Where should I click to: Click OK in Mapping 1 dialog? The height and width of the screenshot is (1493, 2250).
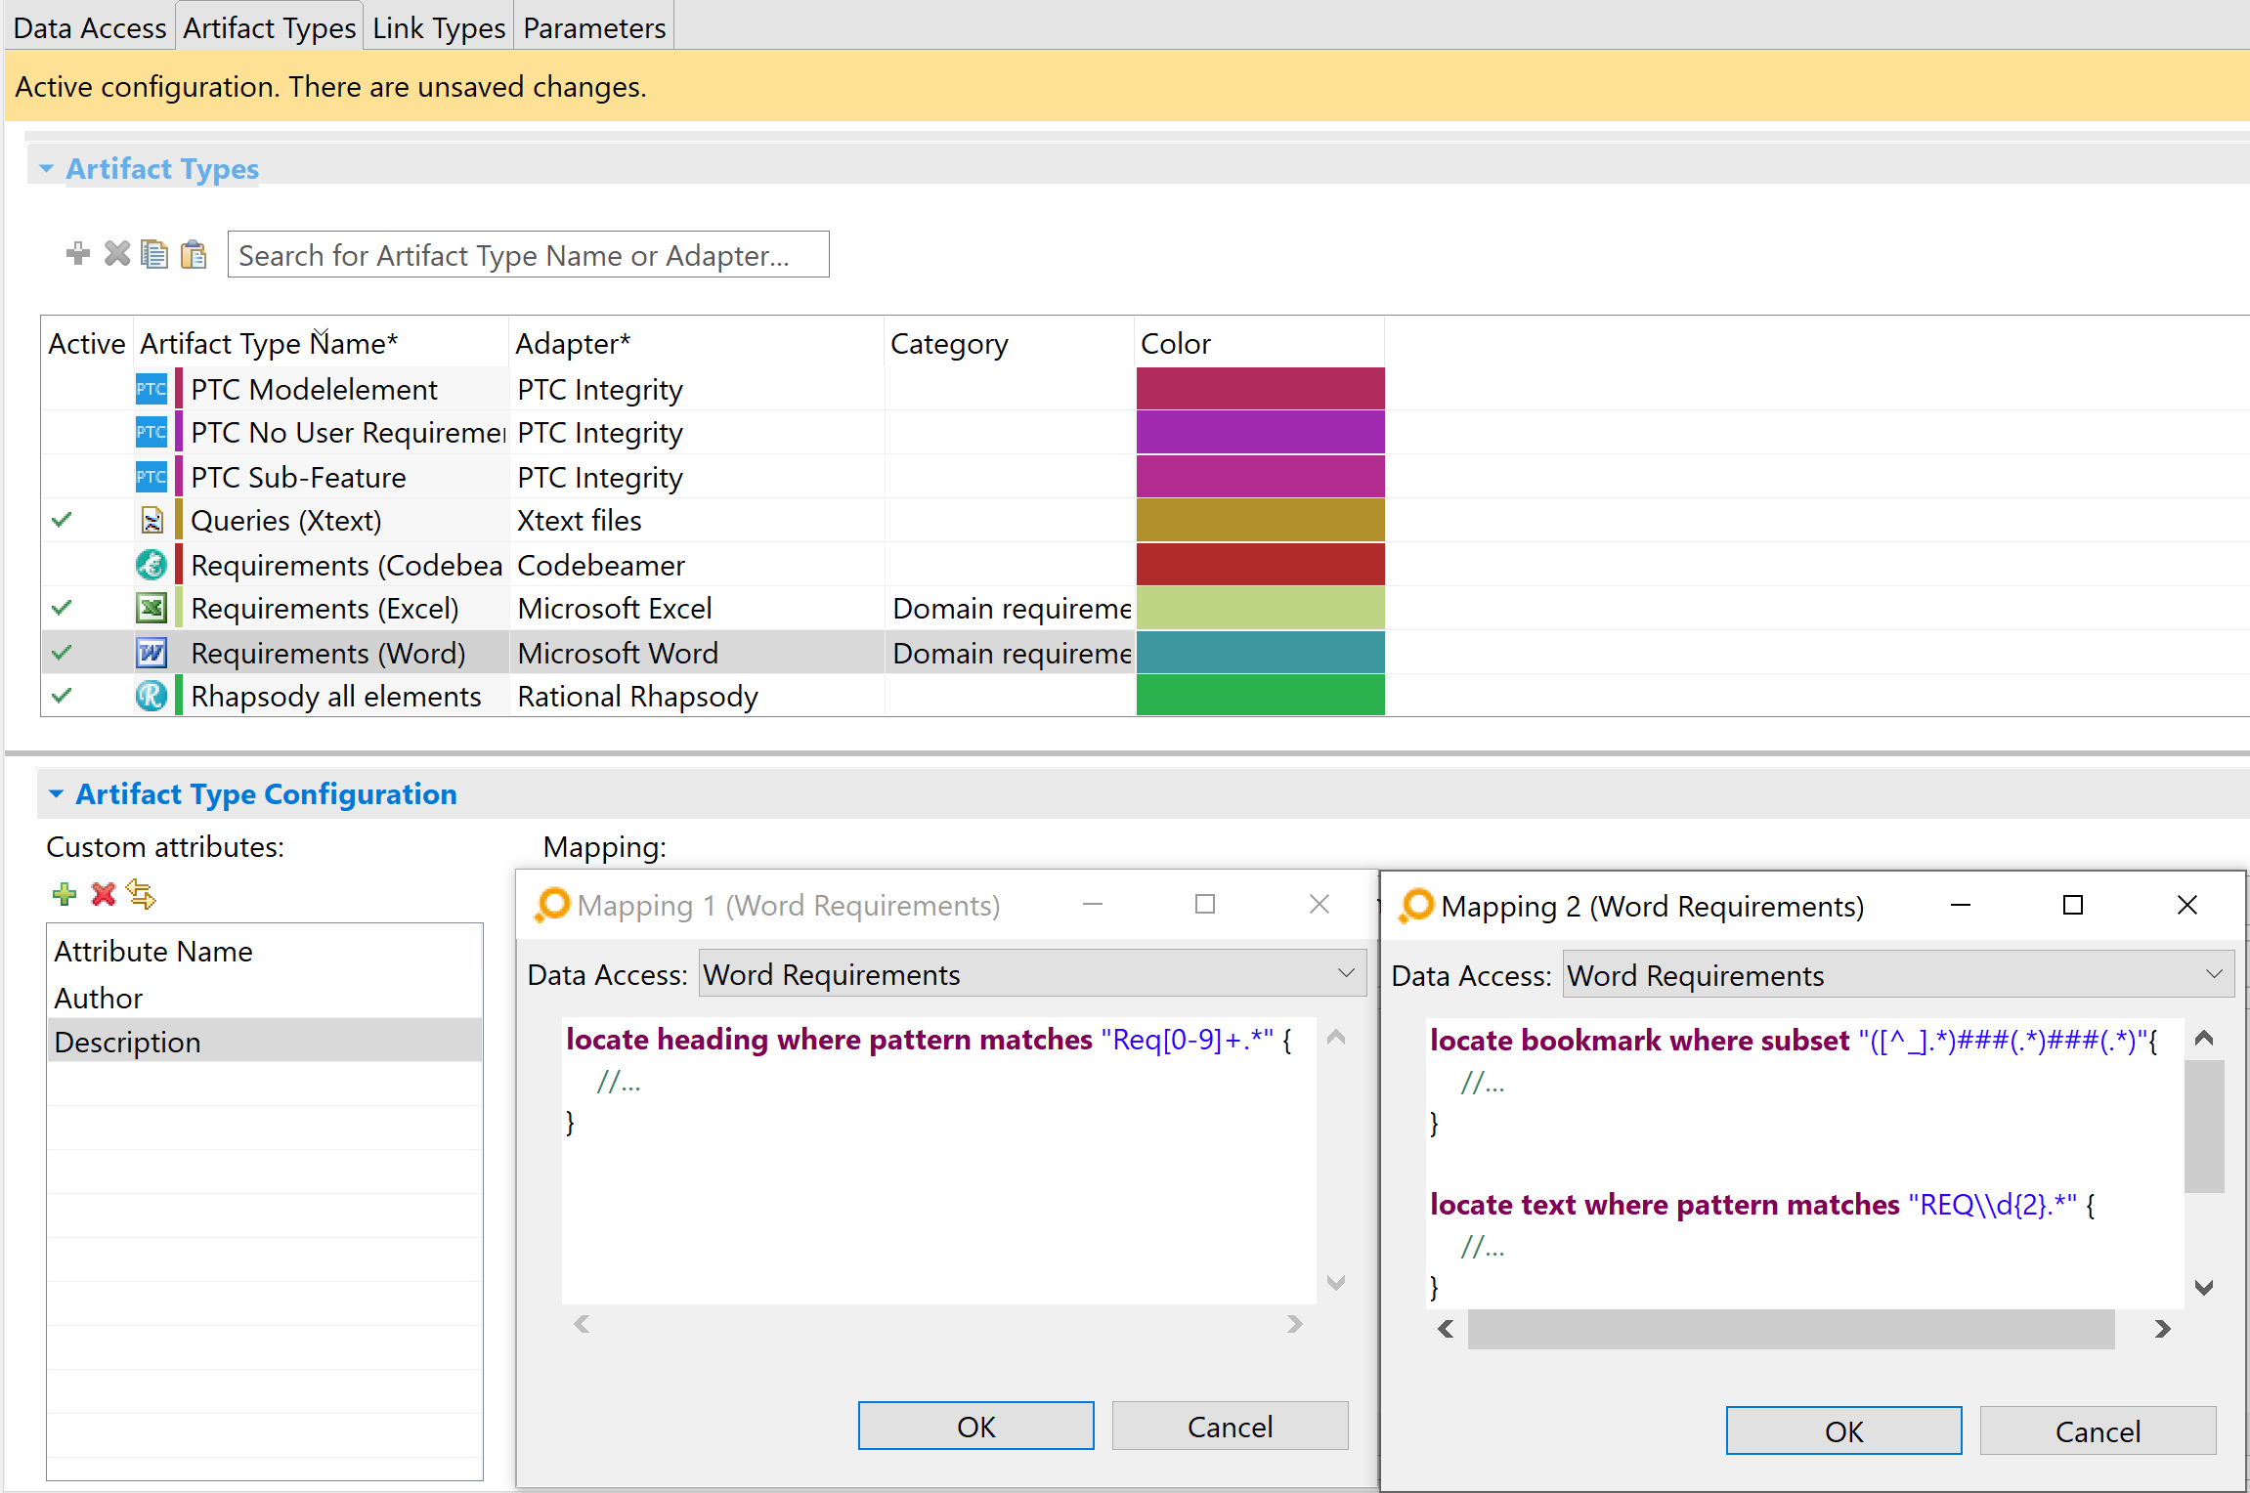pos(975,1427)
